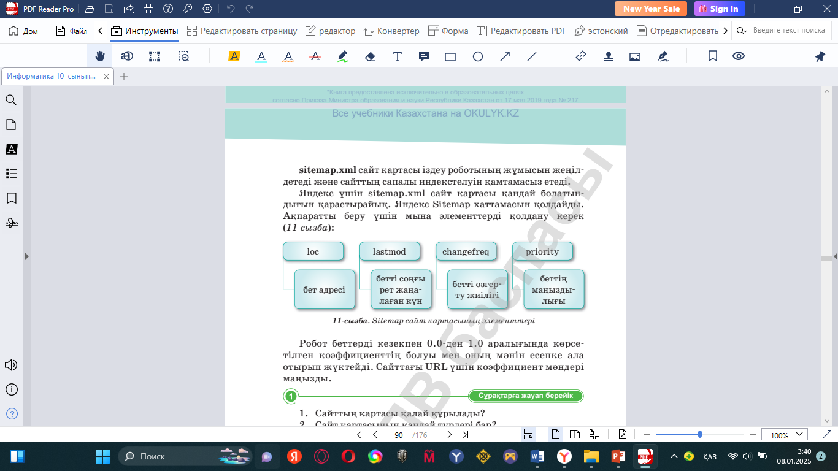Go to the next page
Viewport: 838px width, 471px height.
pos(449,435)
